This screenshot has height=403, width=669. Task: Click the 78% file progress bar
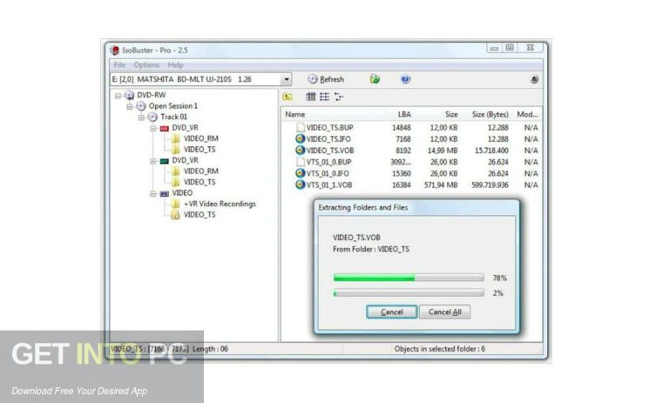[x=409, y=278]
